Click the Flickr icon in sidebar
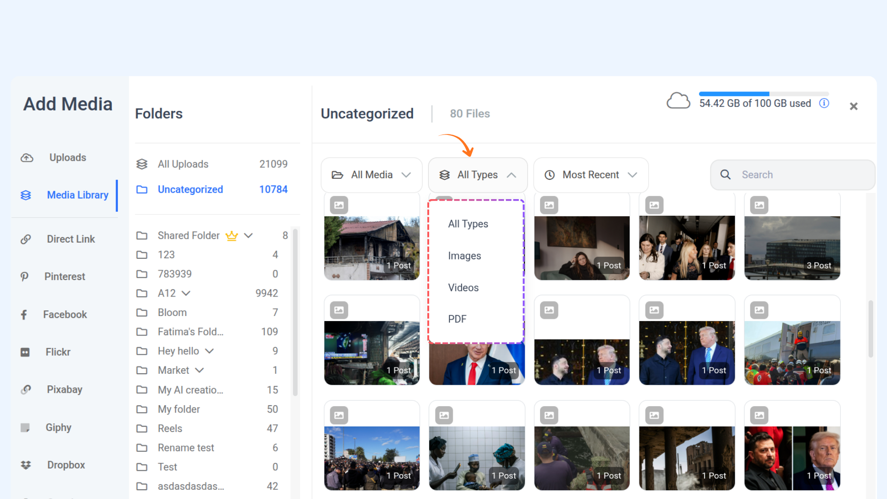887x499 pixels. tap(25, 353)
